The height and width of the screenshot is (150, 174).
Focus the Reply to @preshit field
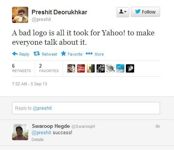click(86, 108)
